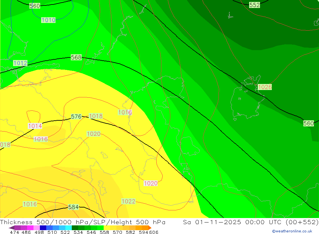The width and height of the screenshot is (319, 234).
Task: Click the 582 legend value
Action: point(130,232)
